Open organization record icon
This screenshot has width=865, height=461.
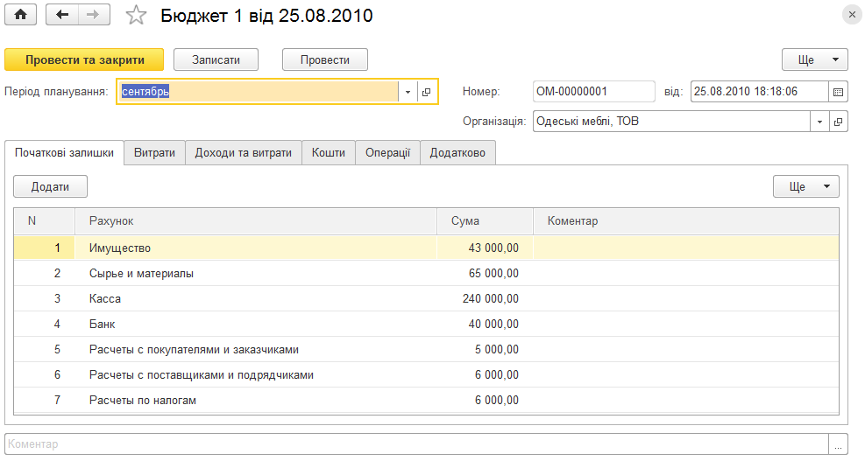click(838, 122)
